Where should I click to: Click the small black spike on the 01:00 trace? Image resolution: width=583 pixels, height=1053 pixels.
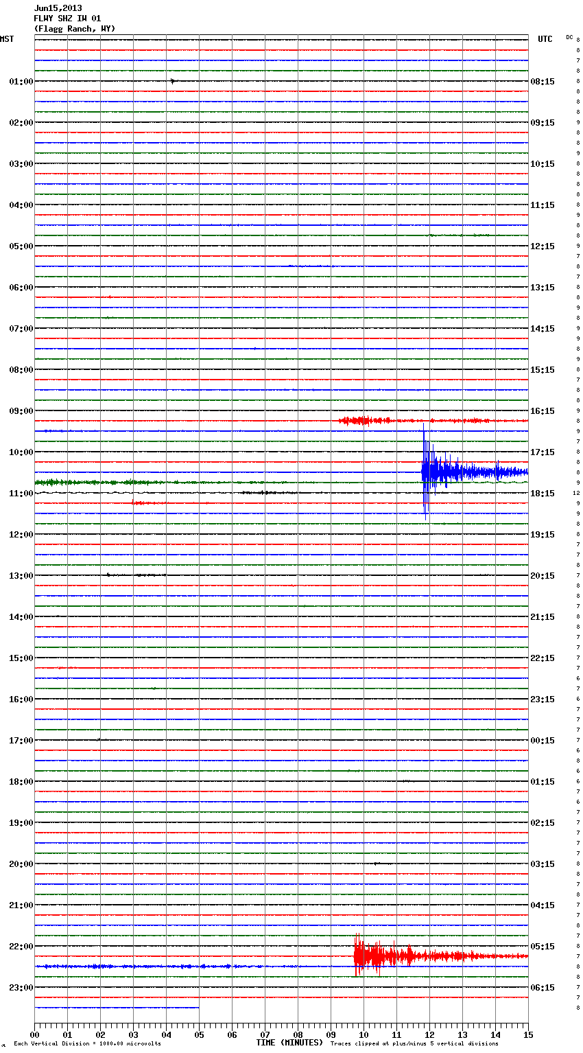(173, 81)
